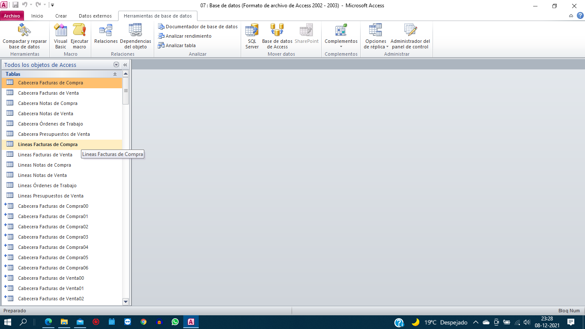Select table Cabecera Notas de Compra
Screen dimensions: 585x329
coord(62,103)
